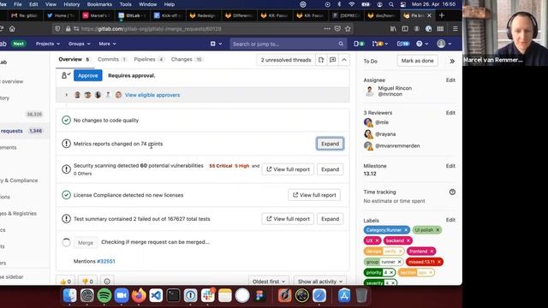Open Visual Studio Code in dock
548x308 pixels.
pyautogui.click(x=156, y=295)
